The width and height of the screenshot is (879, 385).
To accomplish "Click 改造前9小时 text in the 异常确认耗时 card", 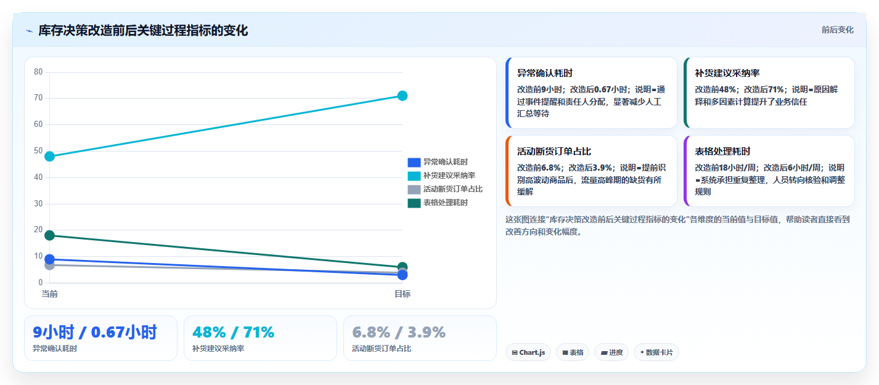I will click(541, 89).
